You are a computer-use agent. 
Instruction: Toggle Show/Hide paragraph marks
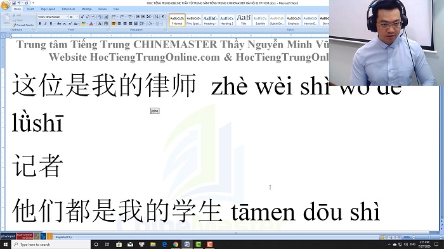pos(163,16)
